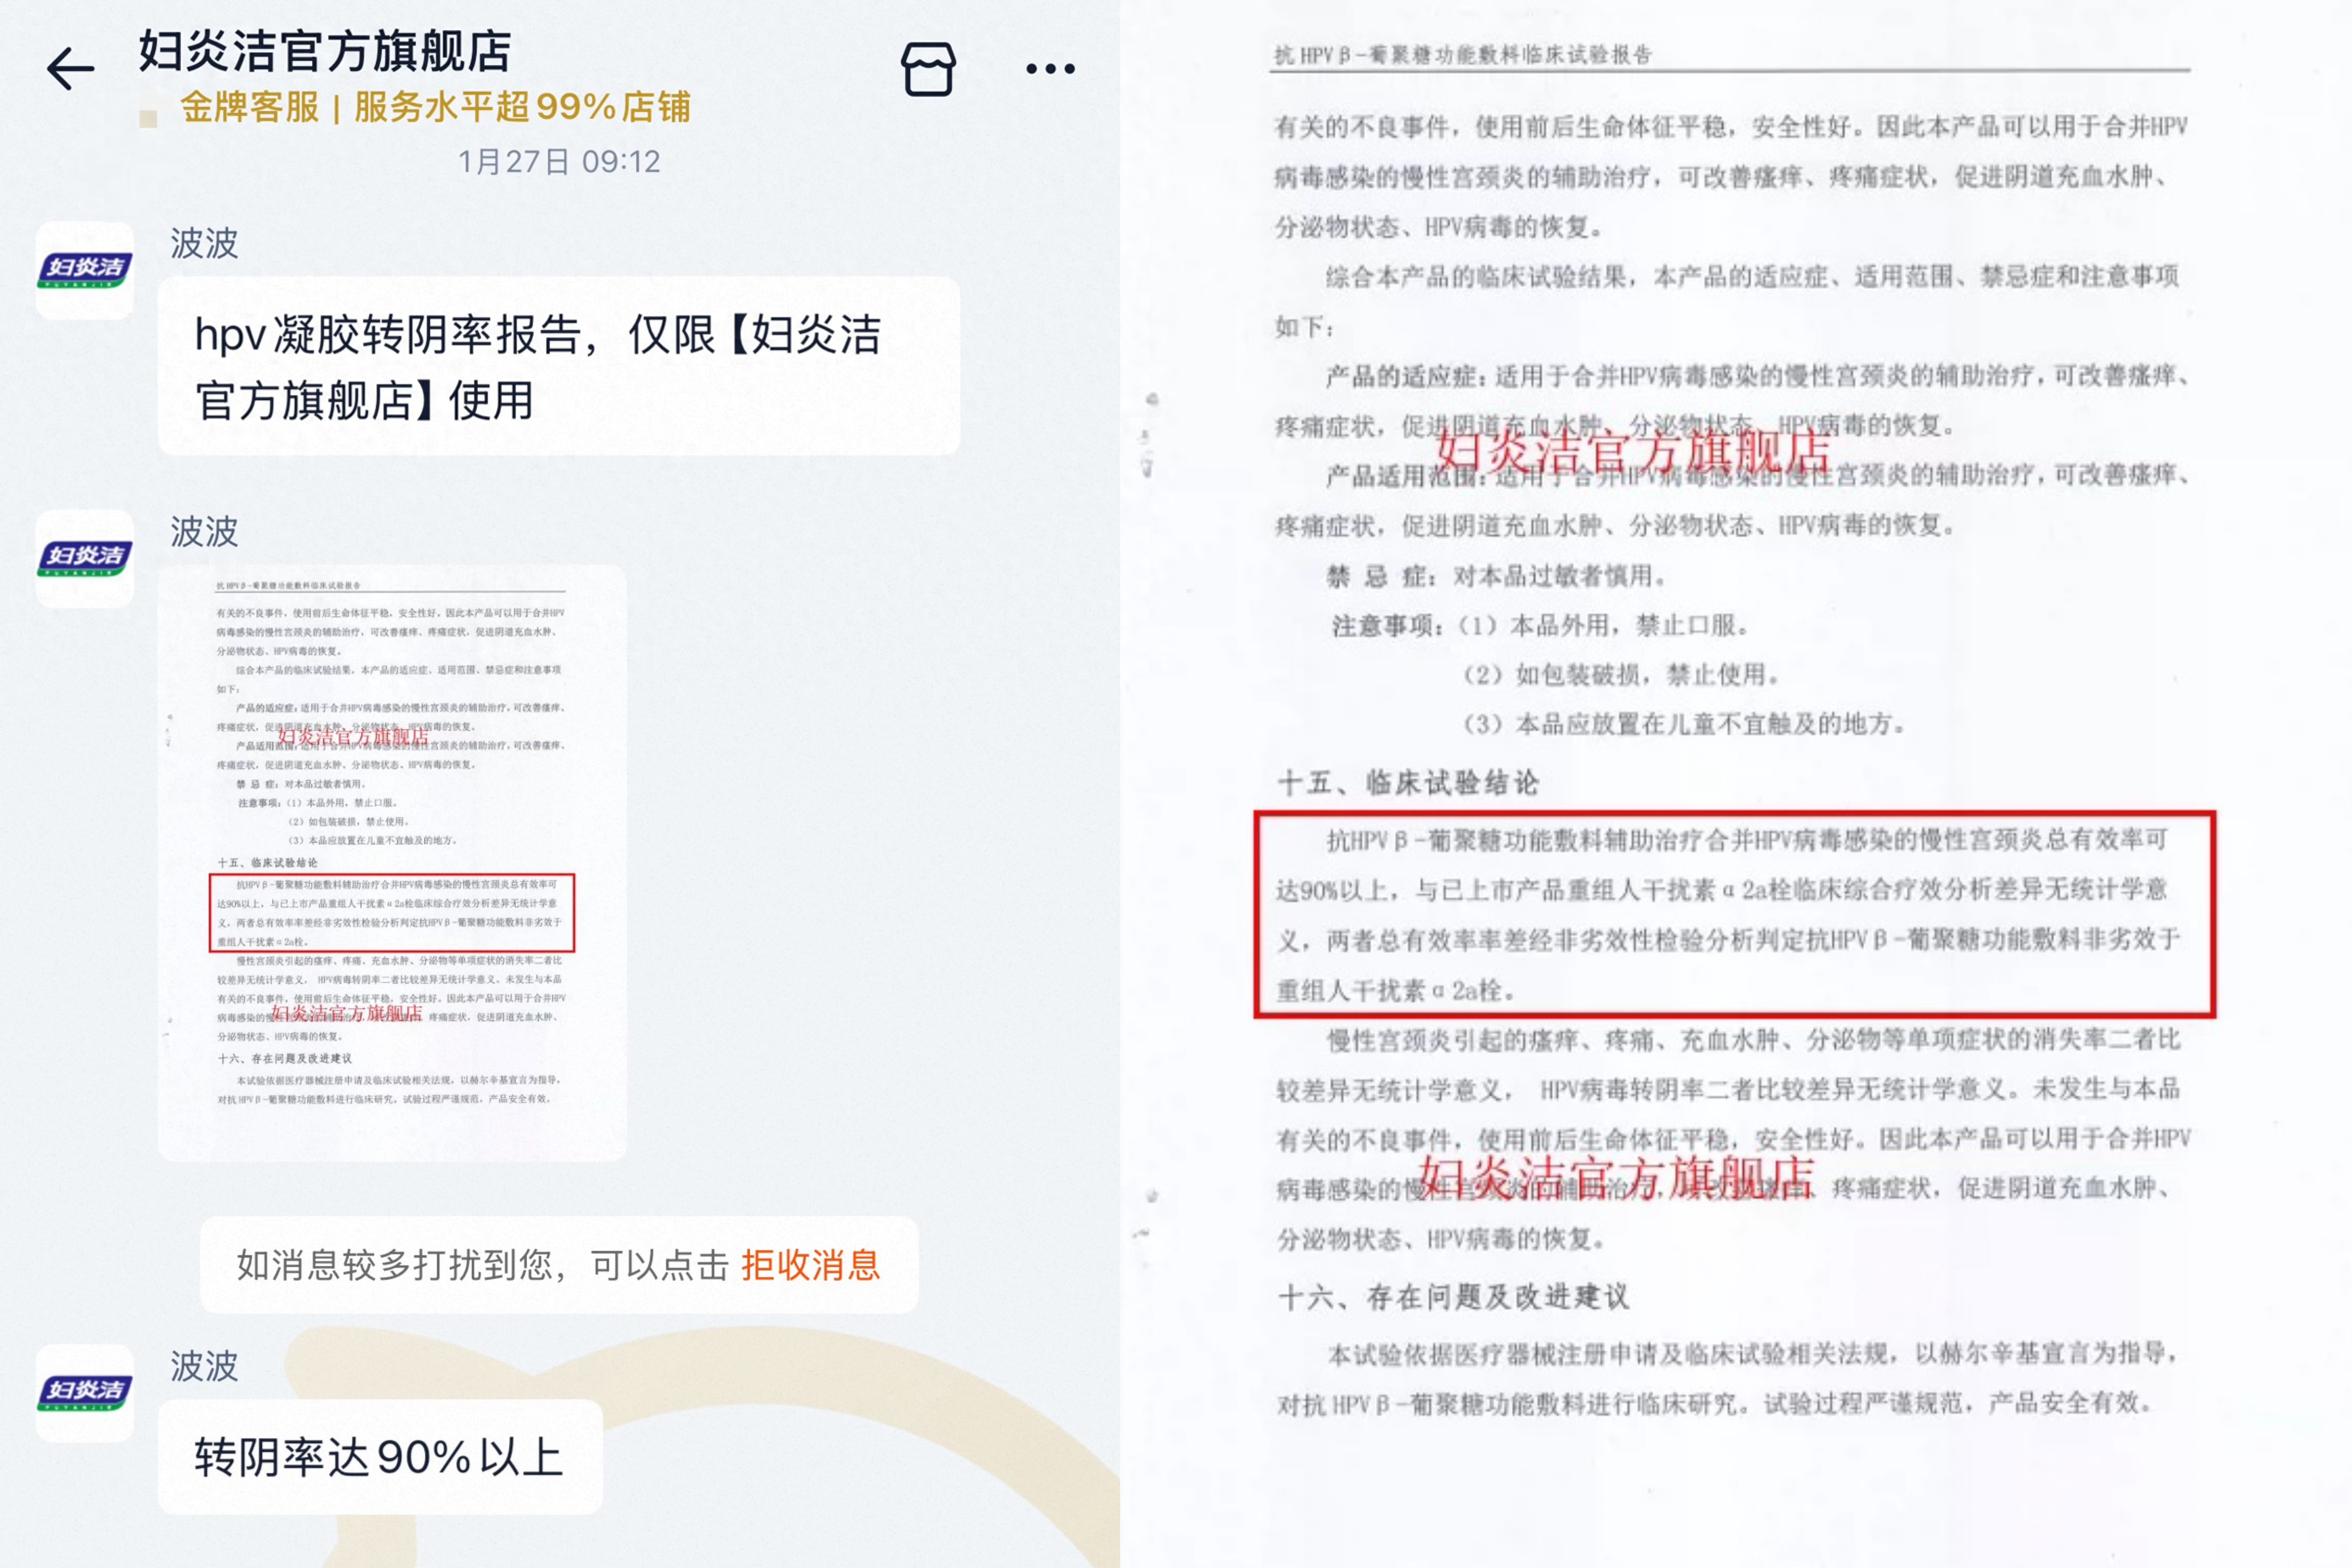The height and width of the screenshot is (1568, 2352).
Task: Tap the back arrow
Action: [x=70, y=69]
